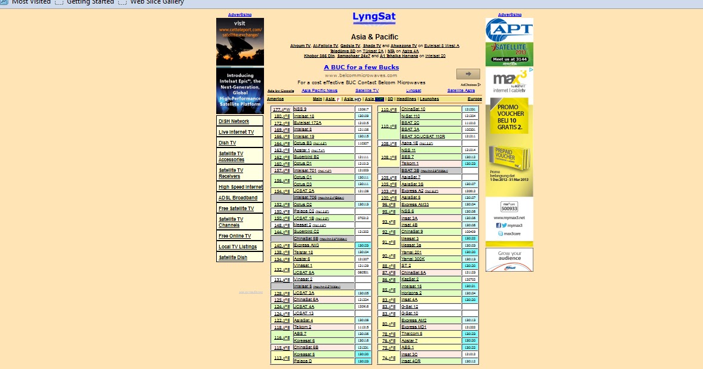Open the APT Satellite 2013 ad banner
The height and width of the screenshot is (369, 703).
coord(509,42)
